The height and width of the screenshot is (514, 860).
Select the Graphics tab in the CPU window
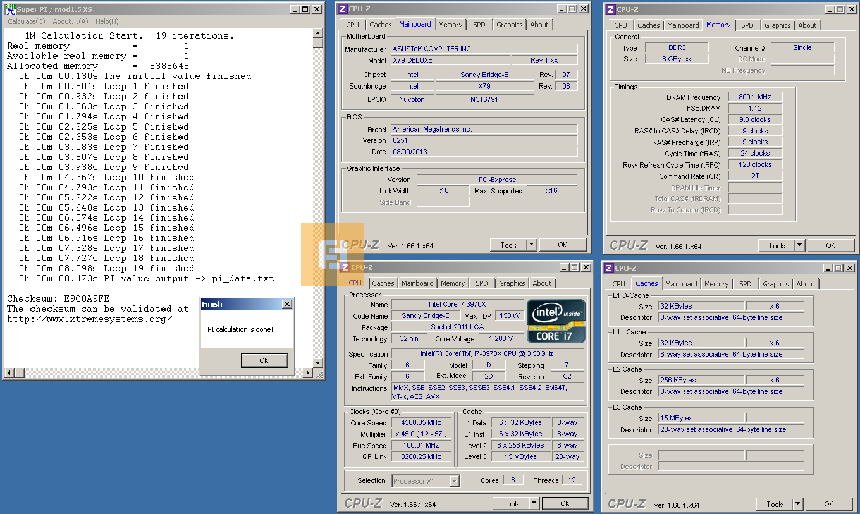coord(512,283)
